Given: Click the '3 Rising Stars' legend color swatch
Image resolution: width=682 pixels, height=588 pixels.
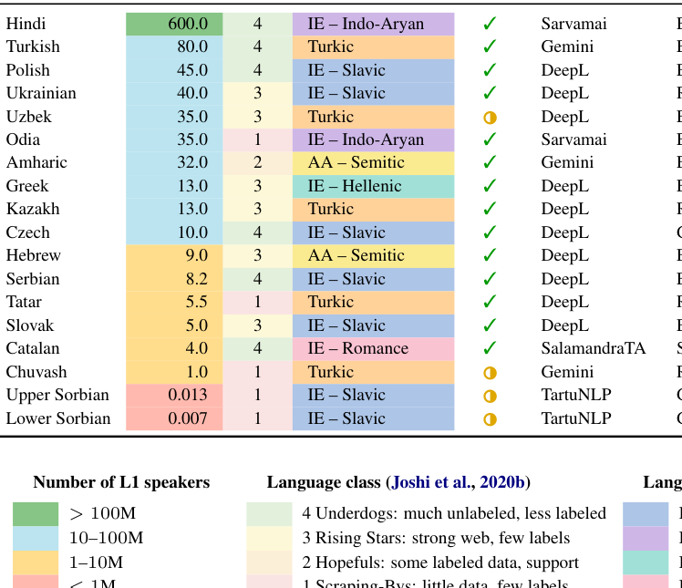Looking at the screenshot, I should (x=269, y=539).
